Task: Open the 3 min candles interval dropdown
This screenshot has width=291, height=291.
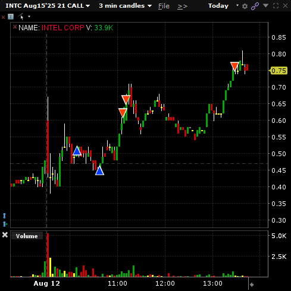Action: [126, 6]
